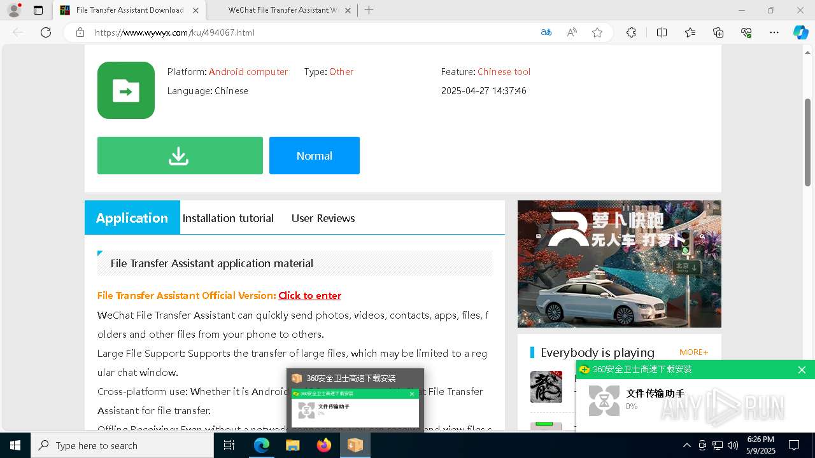
Task: Follow the 'Click to enter' link
Action: (x=309, y=295)
